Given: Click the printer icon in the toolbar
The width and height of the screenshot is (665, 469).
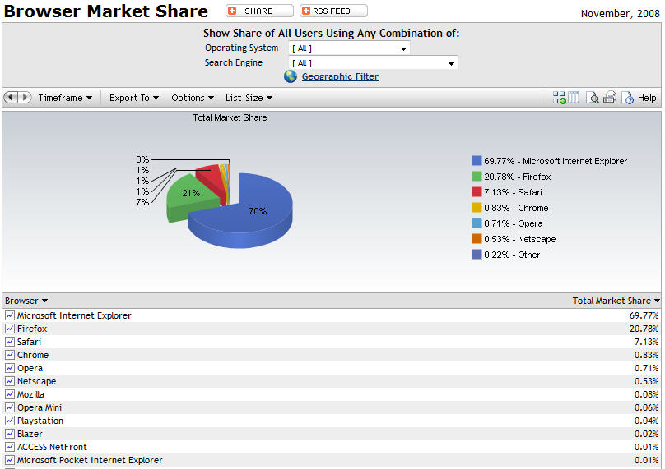Looking at the screenshot, I should 610,98.
